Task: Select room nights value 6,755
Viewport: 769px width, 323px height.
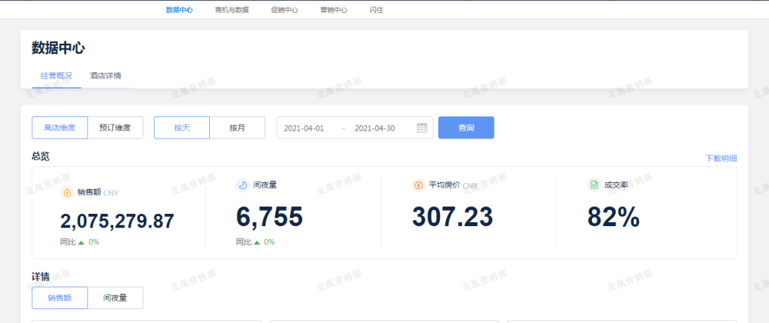Action: (269, 217)
